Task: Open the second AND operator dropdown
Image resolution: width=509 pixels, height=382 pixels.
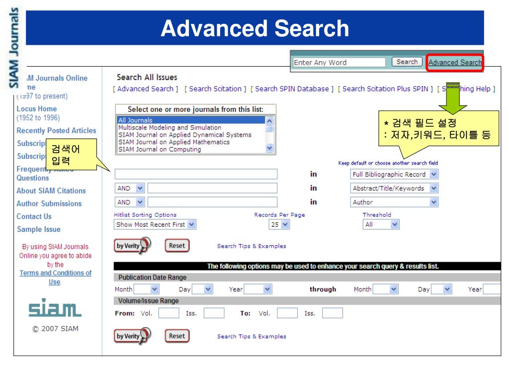Action: 130,202
